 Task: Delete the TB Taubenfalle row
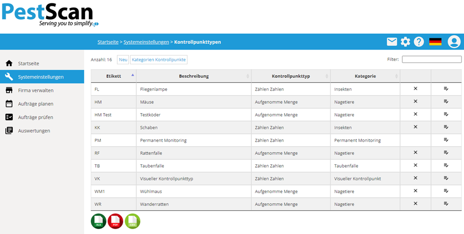point(415,165)
